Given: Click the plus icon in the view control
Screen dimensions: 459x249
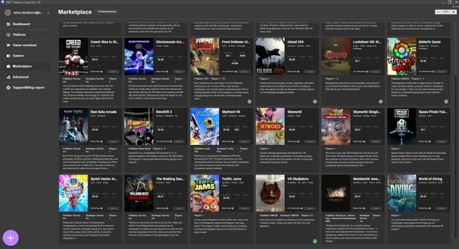Looking at the screenshot, I should pyautogui.click(x=453, y=12).
